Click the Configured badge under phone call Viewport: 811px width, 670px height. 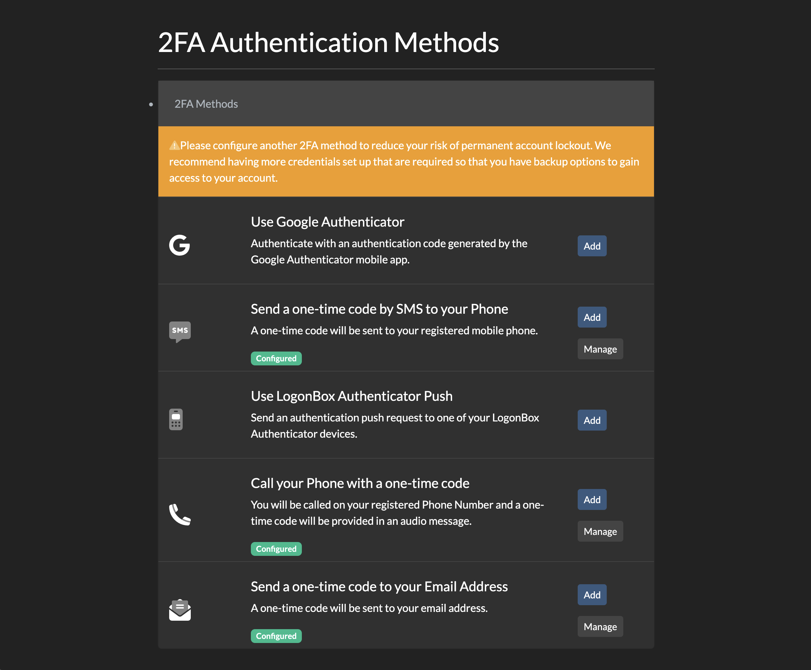[276, 549]
